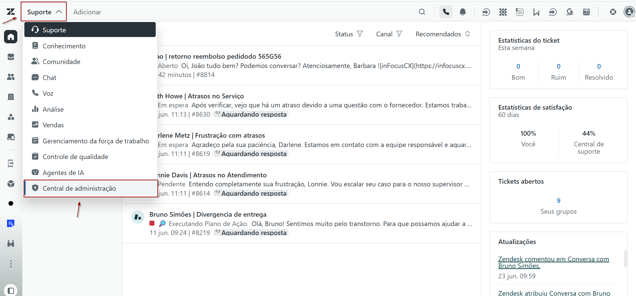Open the lifebuoy help icon

pos(613,12)
